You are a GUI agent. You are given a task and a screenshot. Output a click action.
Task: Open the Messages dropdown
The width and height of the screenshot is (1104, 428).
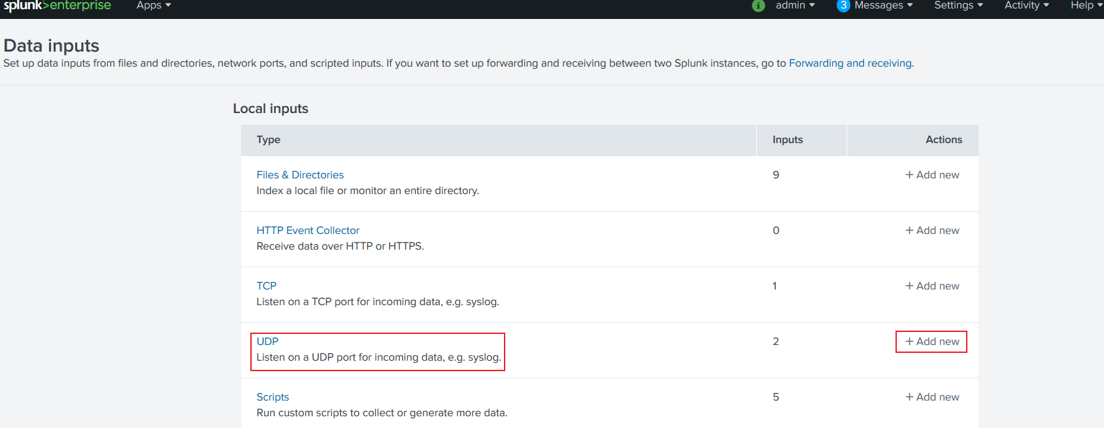[x=883, y=6]
